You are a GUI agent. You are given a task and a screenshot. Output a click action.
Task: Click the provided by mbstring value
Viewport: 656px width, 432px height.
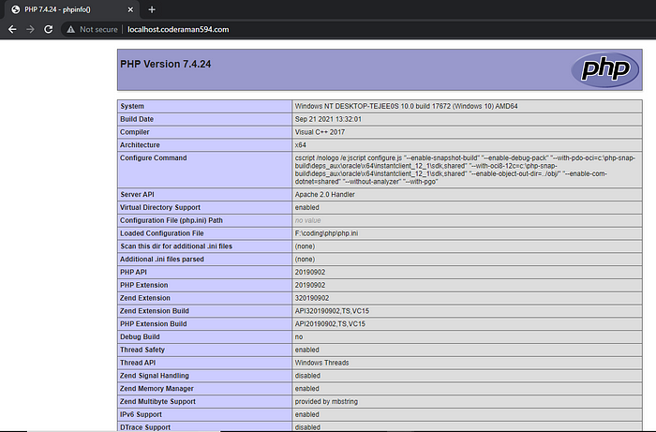[x=326, y=402]
